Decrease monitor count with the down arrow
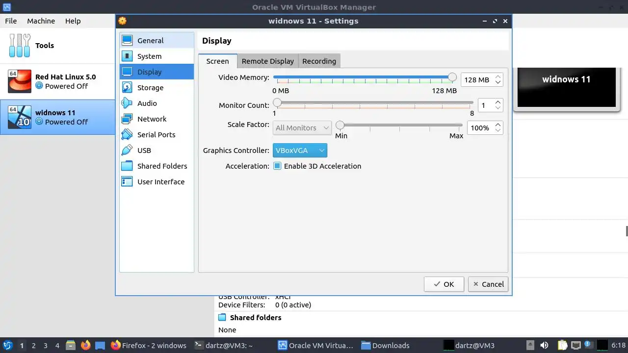 click(x=498, y=108)
